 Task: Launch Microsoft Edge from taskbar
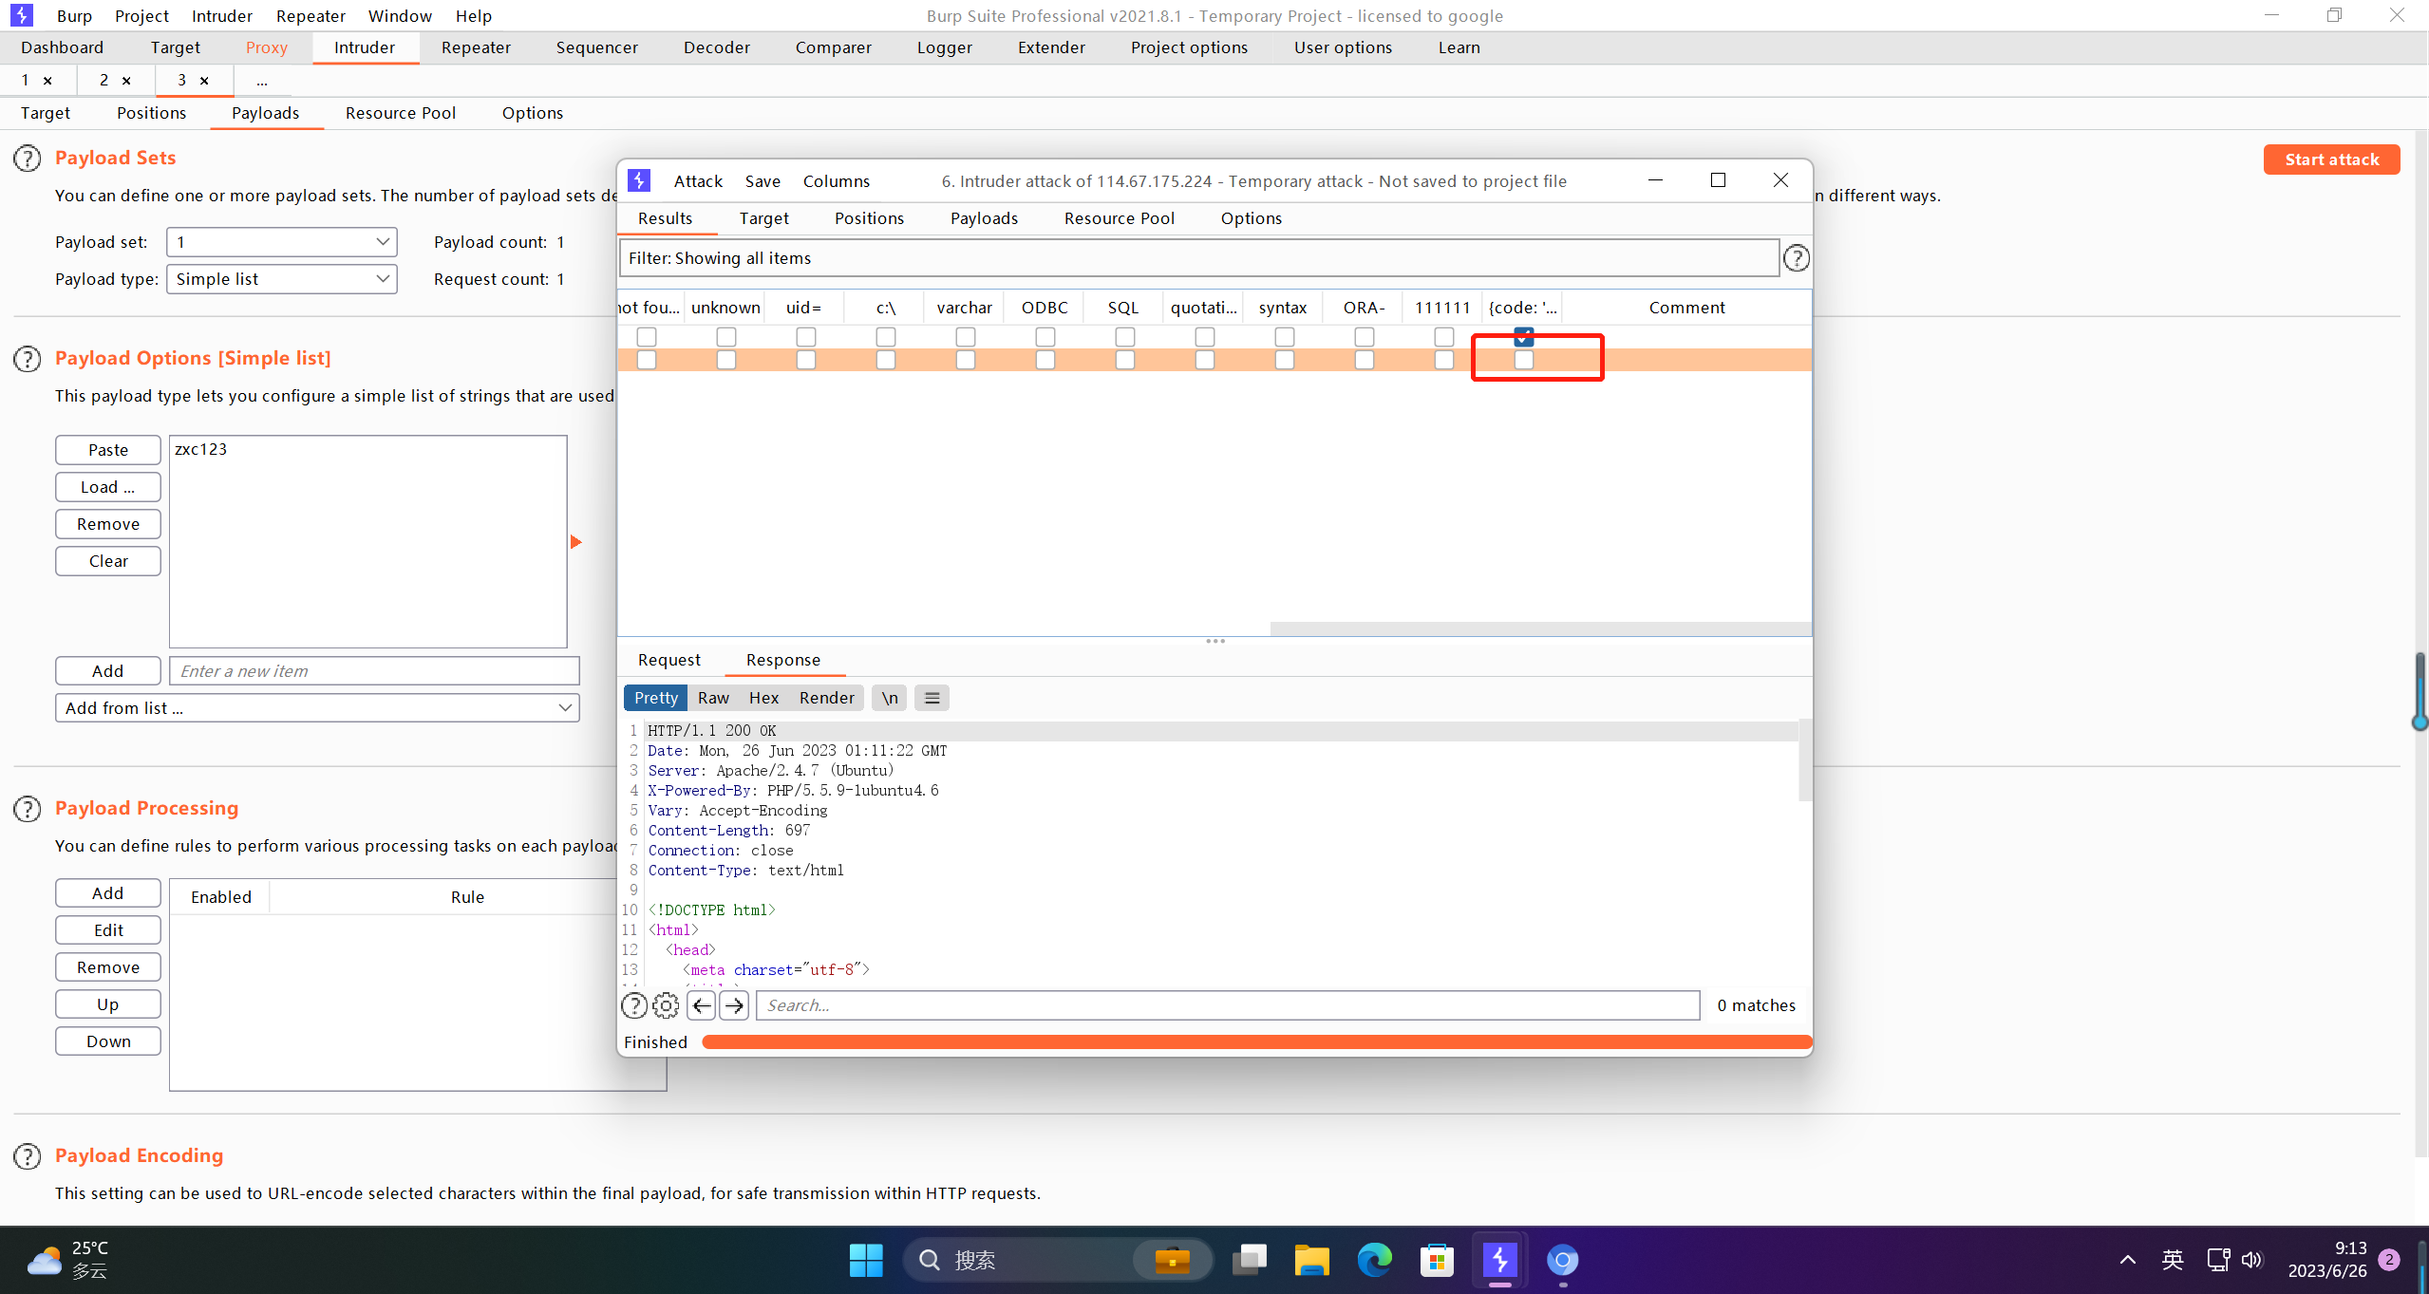[x=1374, y=1260]
